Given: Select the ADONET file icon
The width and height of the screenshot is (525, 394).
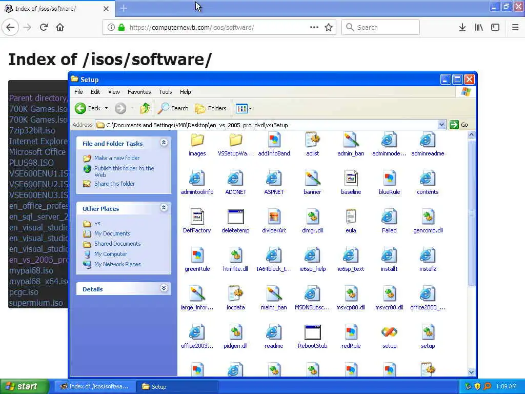Looking at the screenshot, I should click(235, 178).
